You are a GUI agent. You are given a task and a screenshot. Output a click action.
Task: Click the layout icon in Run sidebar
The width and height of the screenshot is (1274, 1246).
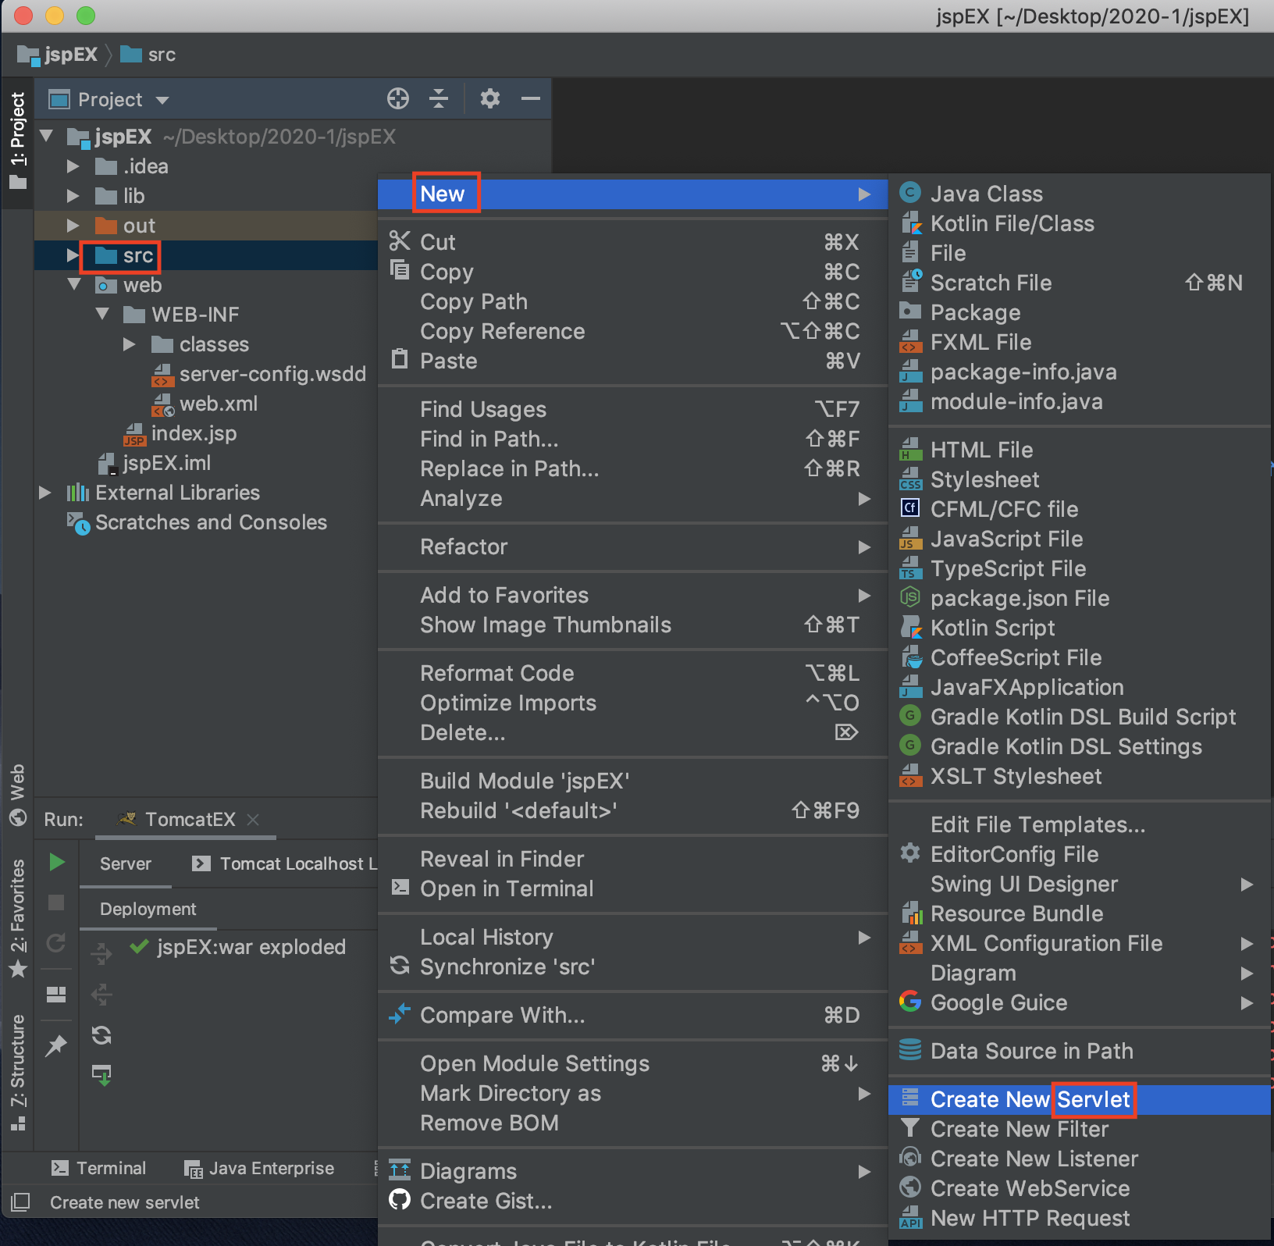56,994
